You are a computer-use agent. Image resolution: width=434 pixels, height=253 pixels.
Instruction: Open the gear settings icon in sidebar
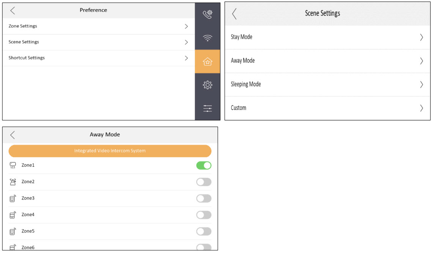click(x=208, y=85)
